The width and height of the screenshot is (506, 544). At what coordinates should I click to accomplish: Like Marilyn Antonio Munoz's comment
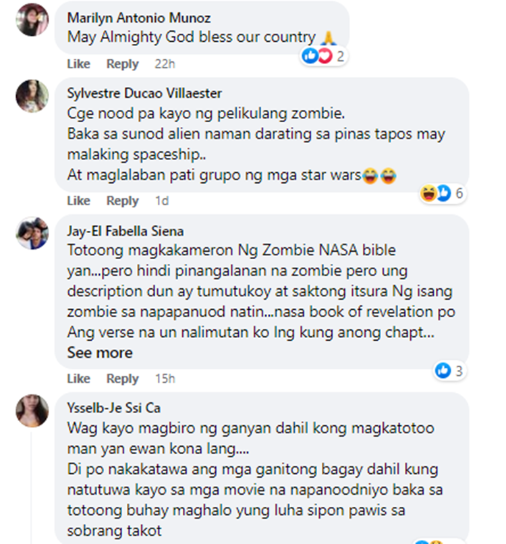coord(79,64)
